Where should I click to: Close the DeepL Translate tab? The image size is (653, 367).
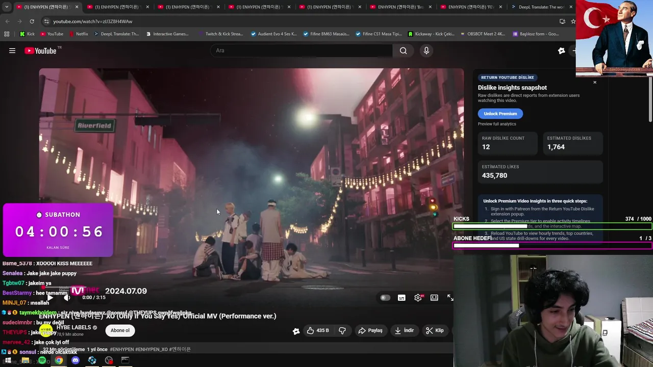571,7
